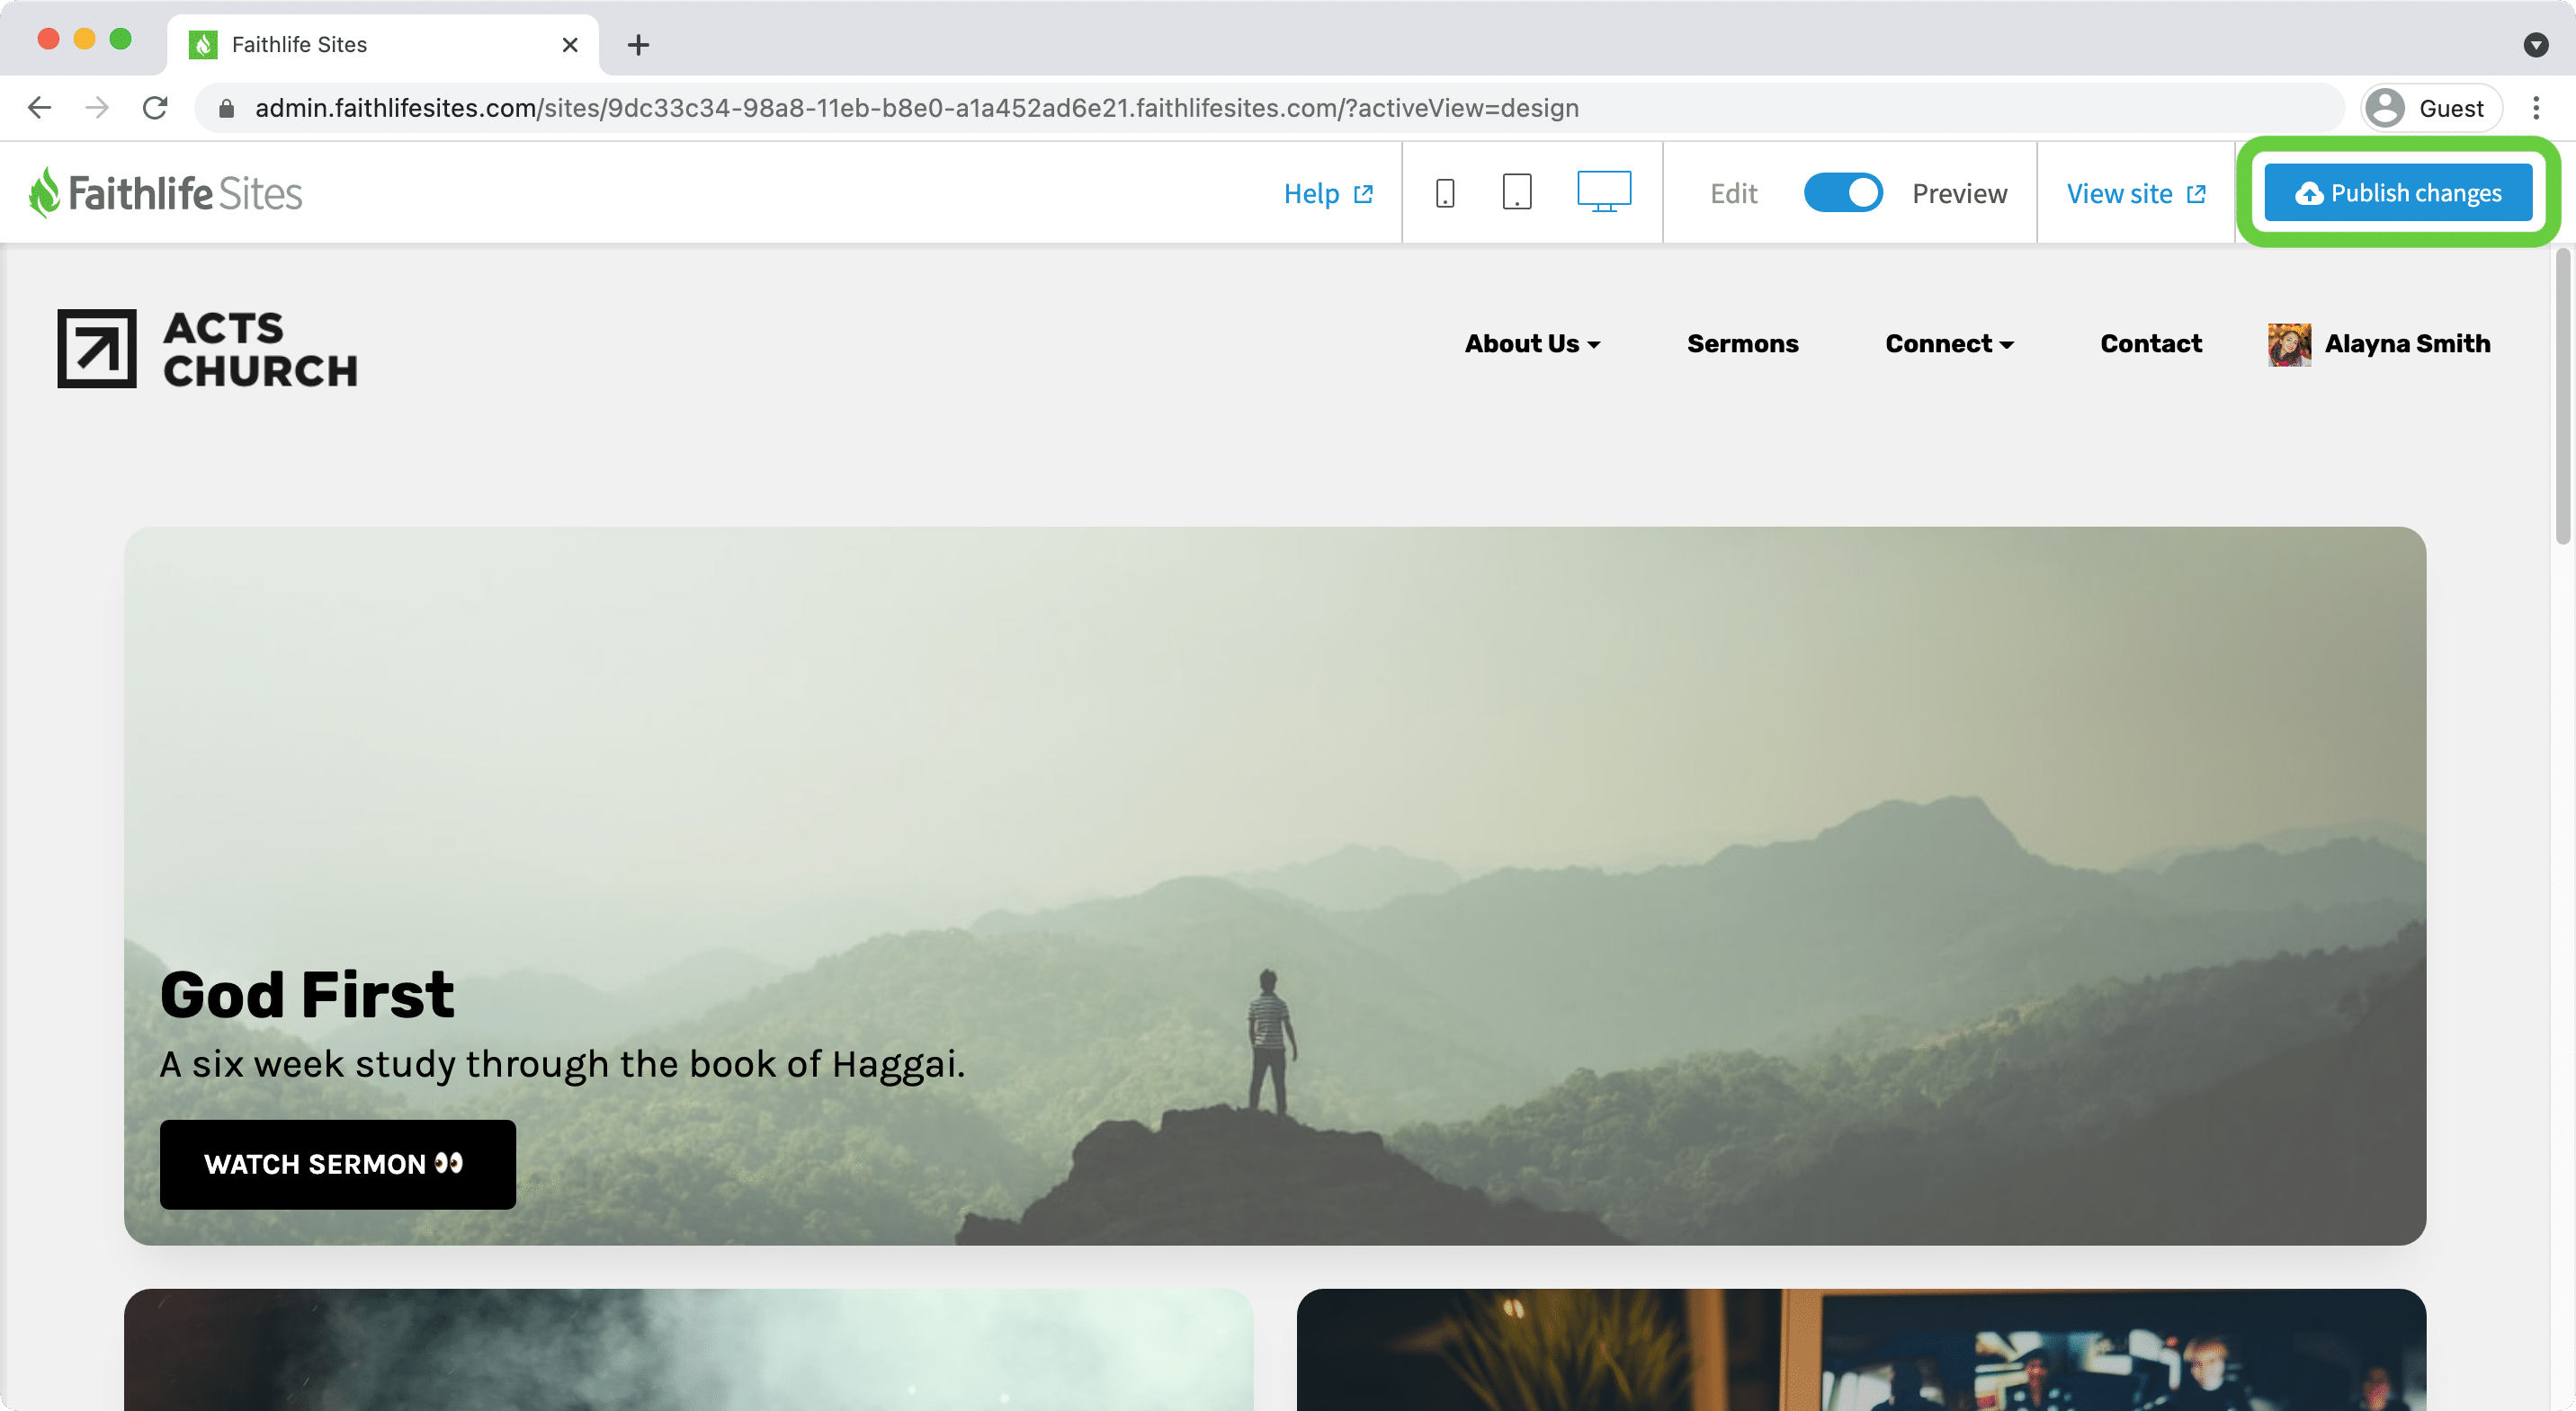Switch to mobile phone preview
2576x1411 pixels.
[x=1444, y=193]
